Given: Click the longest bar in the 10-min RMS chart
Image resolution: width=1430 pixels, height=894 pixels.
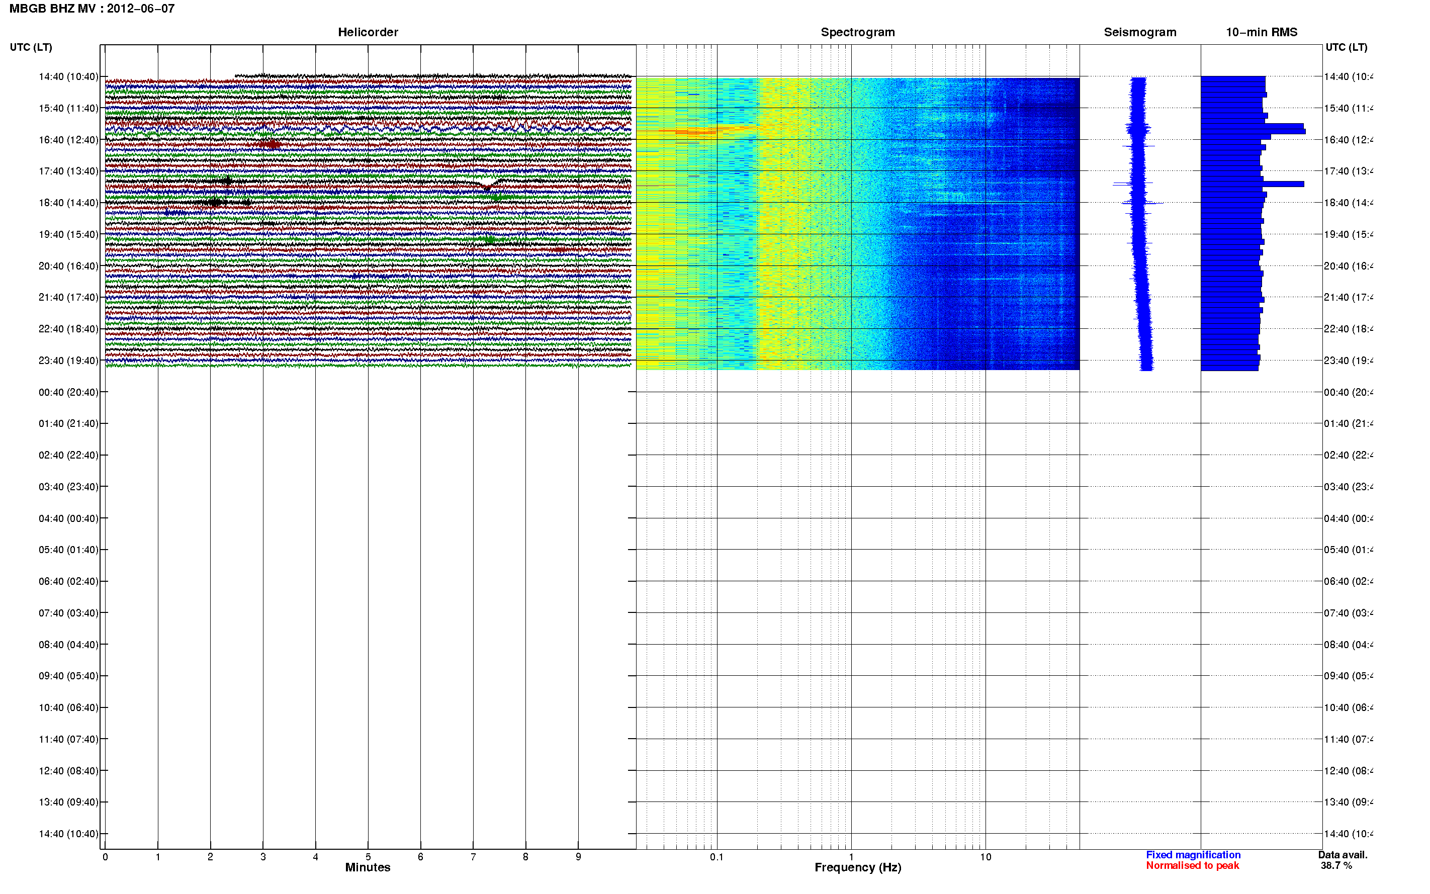Looking at the screenshot, I should point(1253,131).
